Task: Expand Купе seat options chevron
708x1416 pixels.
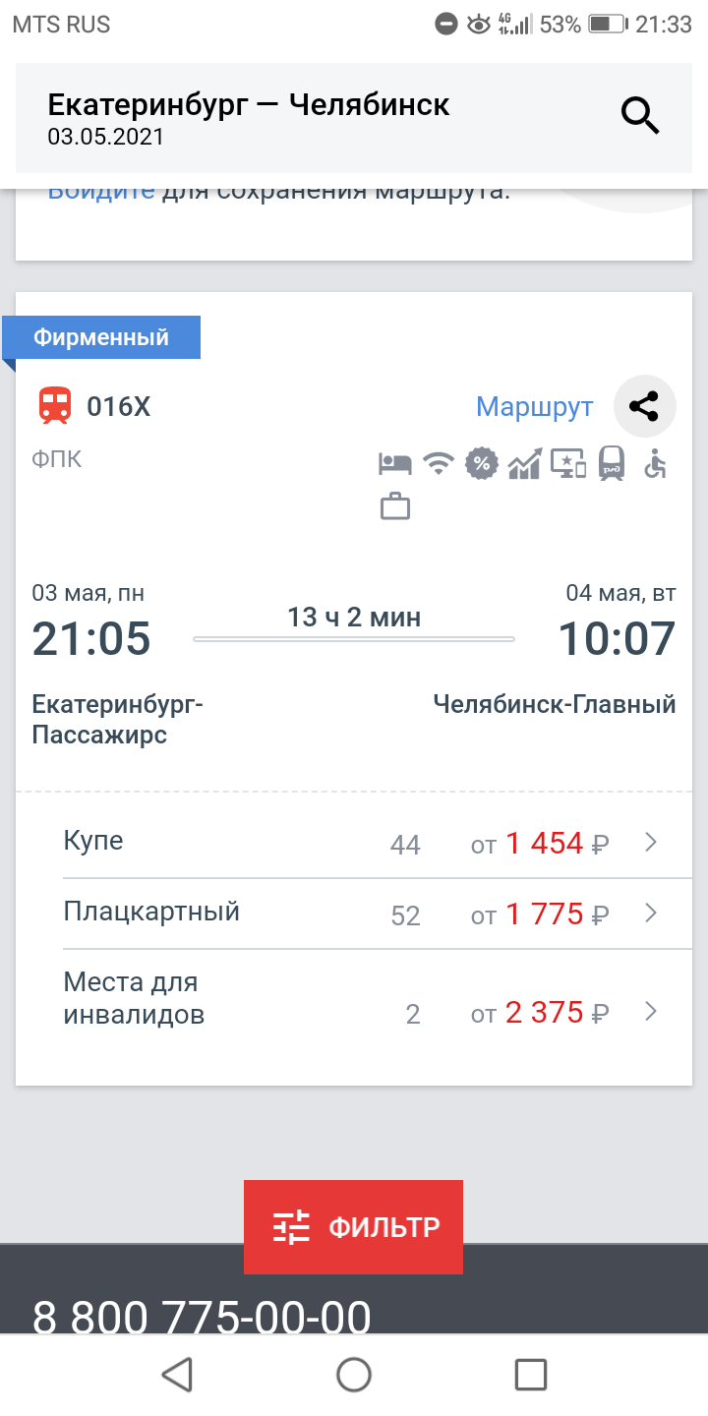Action: coord(650,842)
